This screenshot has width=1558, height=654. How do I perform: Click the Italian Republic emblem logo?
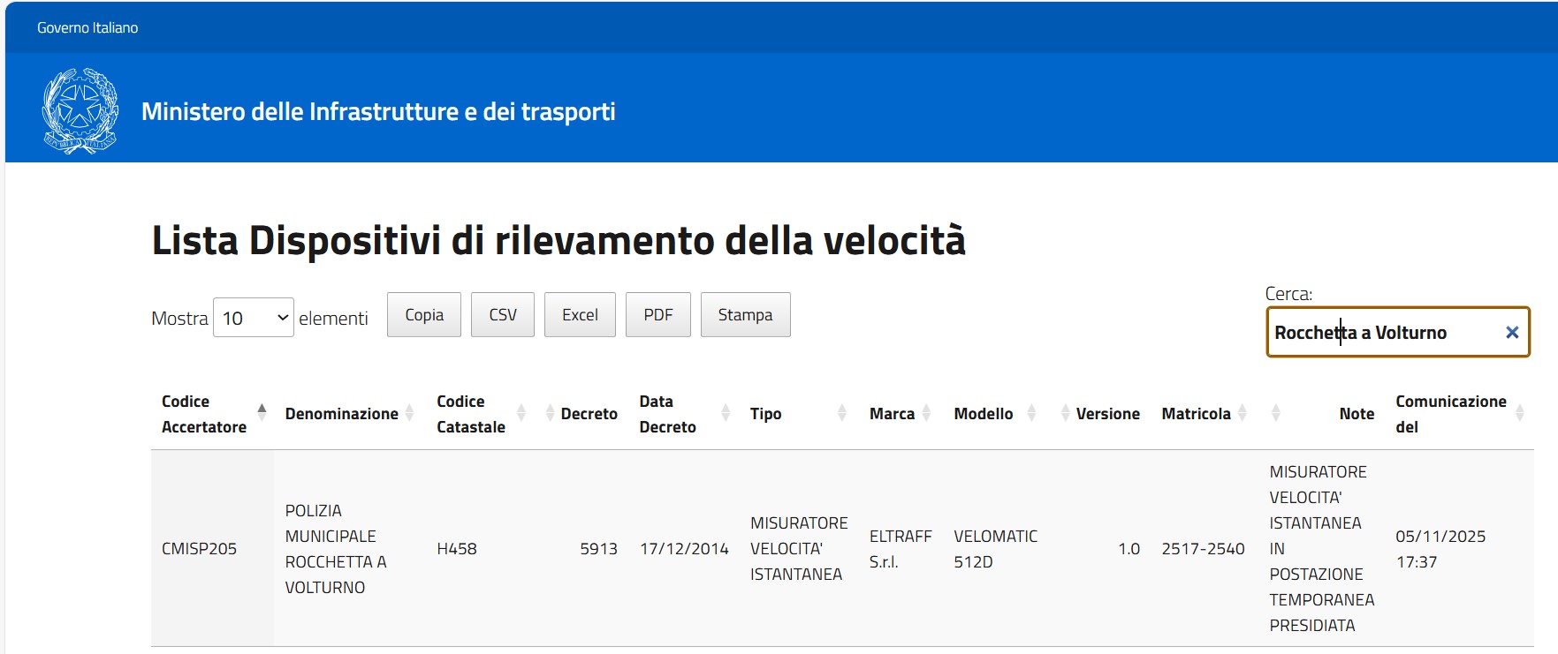pyautogui.click(x=80, y=111)
